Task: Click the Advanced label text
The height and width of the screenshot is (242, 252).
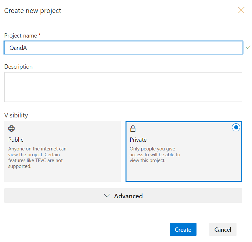Action: (128, 196)
